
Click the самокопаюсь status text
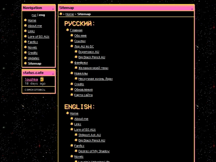pos(35,90)
